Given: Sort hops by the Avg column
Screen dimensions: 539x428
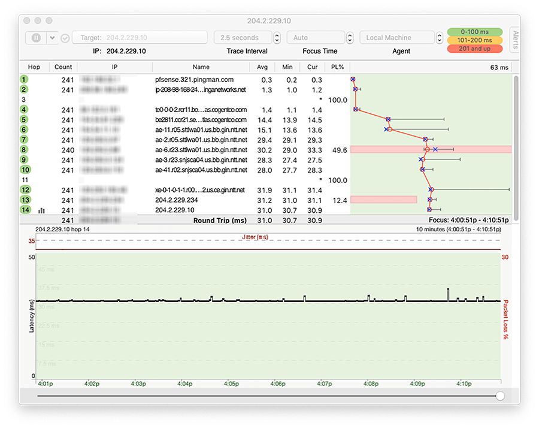Looking at the screenshot, I should click(x=262, y=67).
